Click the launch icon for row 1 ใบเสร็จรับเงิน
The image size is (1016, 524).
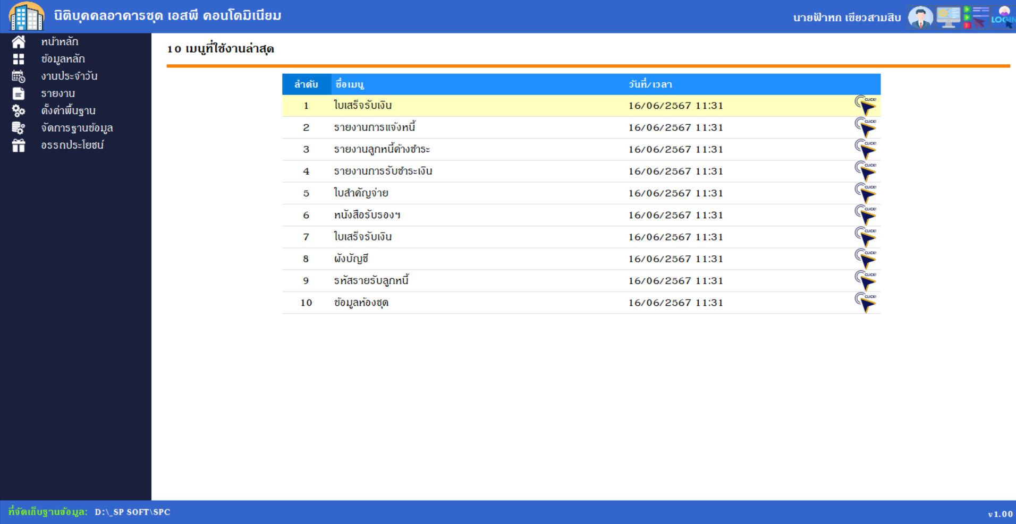866,106
